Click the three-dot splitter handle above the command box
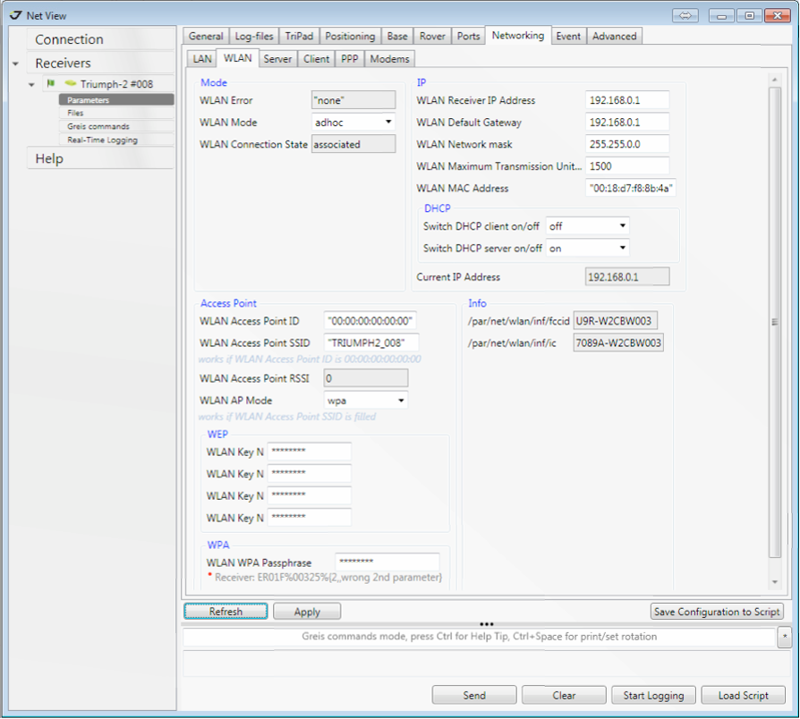The height and width of the screenshot is (719, 800). pos(486,624)
